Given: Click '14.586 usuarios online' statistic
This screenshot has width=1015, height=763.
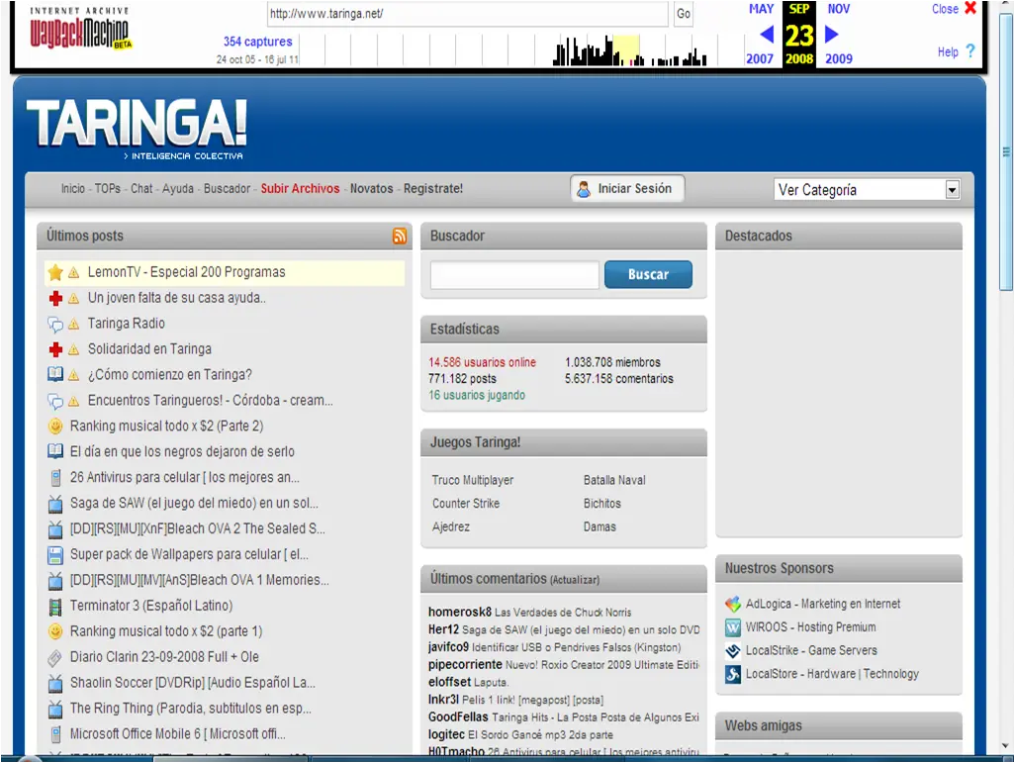Looking at the screenshot, I should (x=482, y=363).
